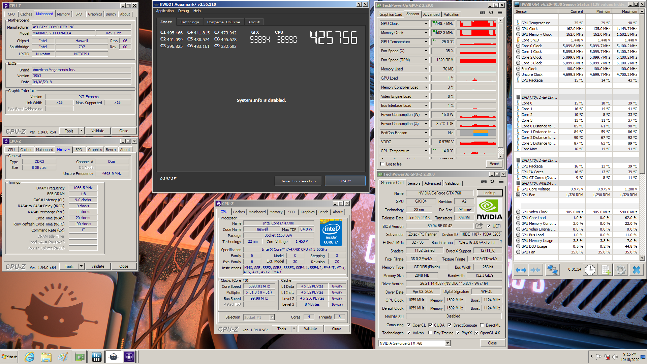Open the HWiNFO taskbar icon
Screen dimensions: 647x364
[x=96, y=357]
